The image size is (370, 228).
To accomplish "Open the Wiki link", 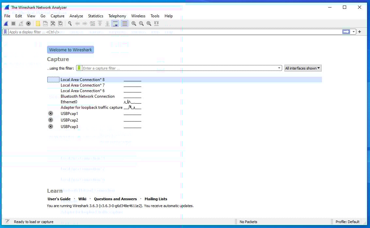I will click(82, 199).
